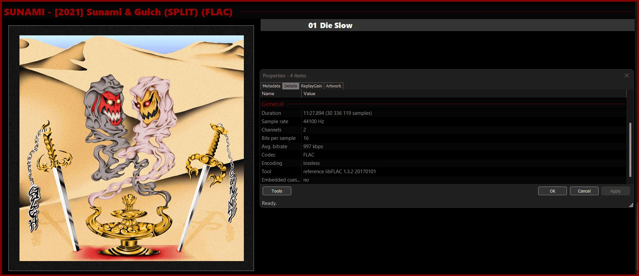Image resolution: width=639 pixels, height=276 pixels.
Task: Select the Codec row label
Action: [x=269, y=155]
